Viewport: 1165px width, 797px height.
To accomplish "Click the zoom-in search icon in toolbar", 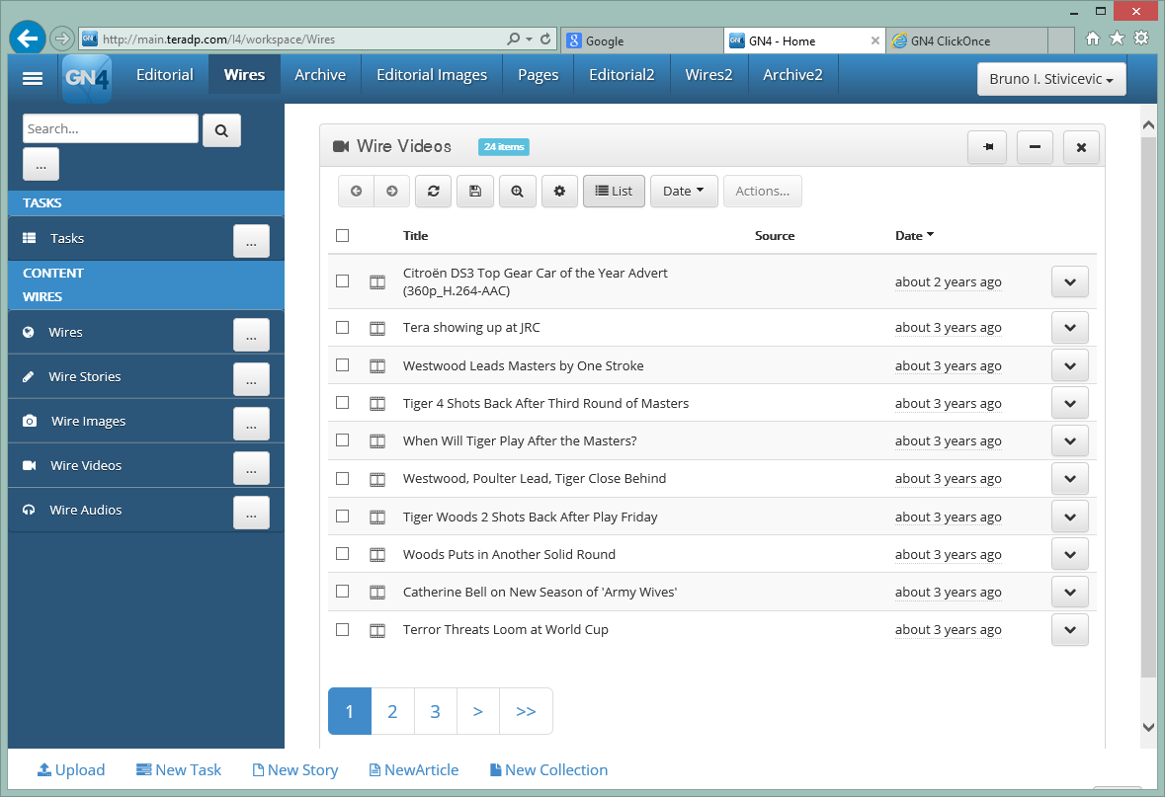I will click(517, 191).
